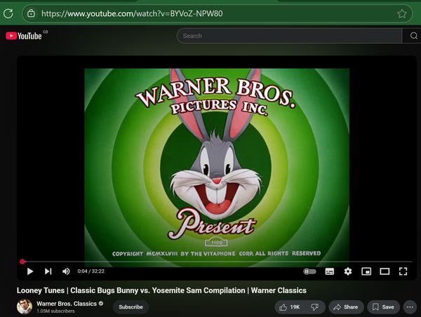Enter full screen mode
The height and width of the screenshot is (317, 421).
point(403,271)
